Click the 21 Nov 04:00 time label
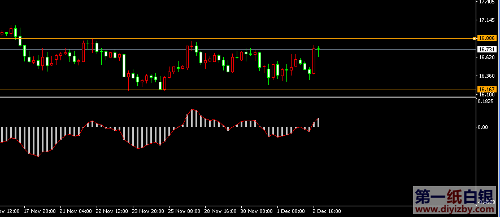The height and width of the screenshot is (217, 500). click(x=76, y=211)
